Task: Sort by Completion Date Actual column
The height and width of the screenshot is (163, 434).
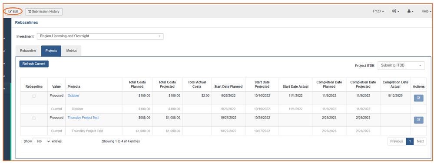Action: tap(395, 84)
